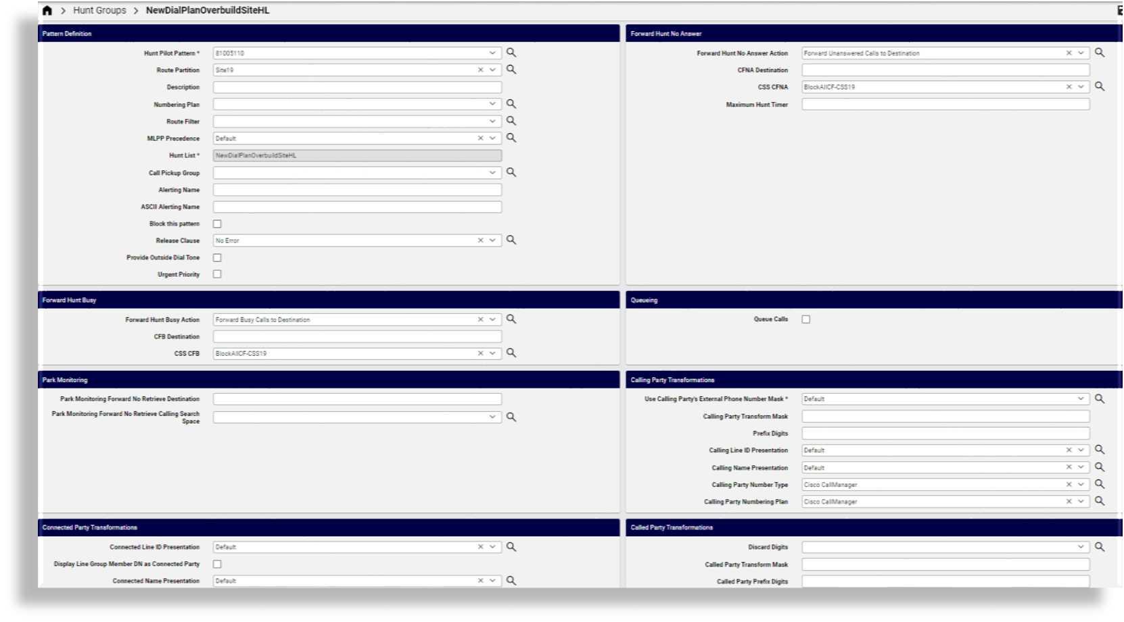Search icon beside Forward Hunt No Answer Action
Screen dimensions: 1124x622
[1100, 53]
